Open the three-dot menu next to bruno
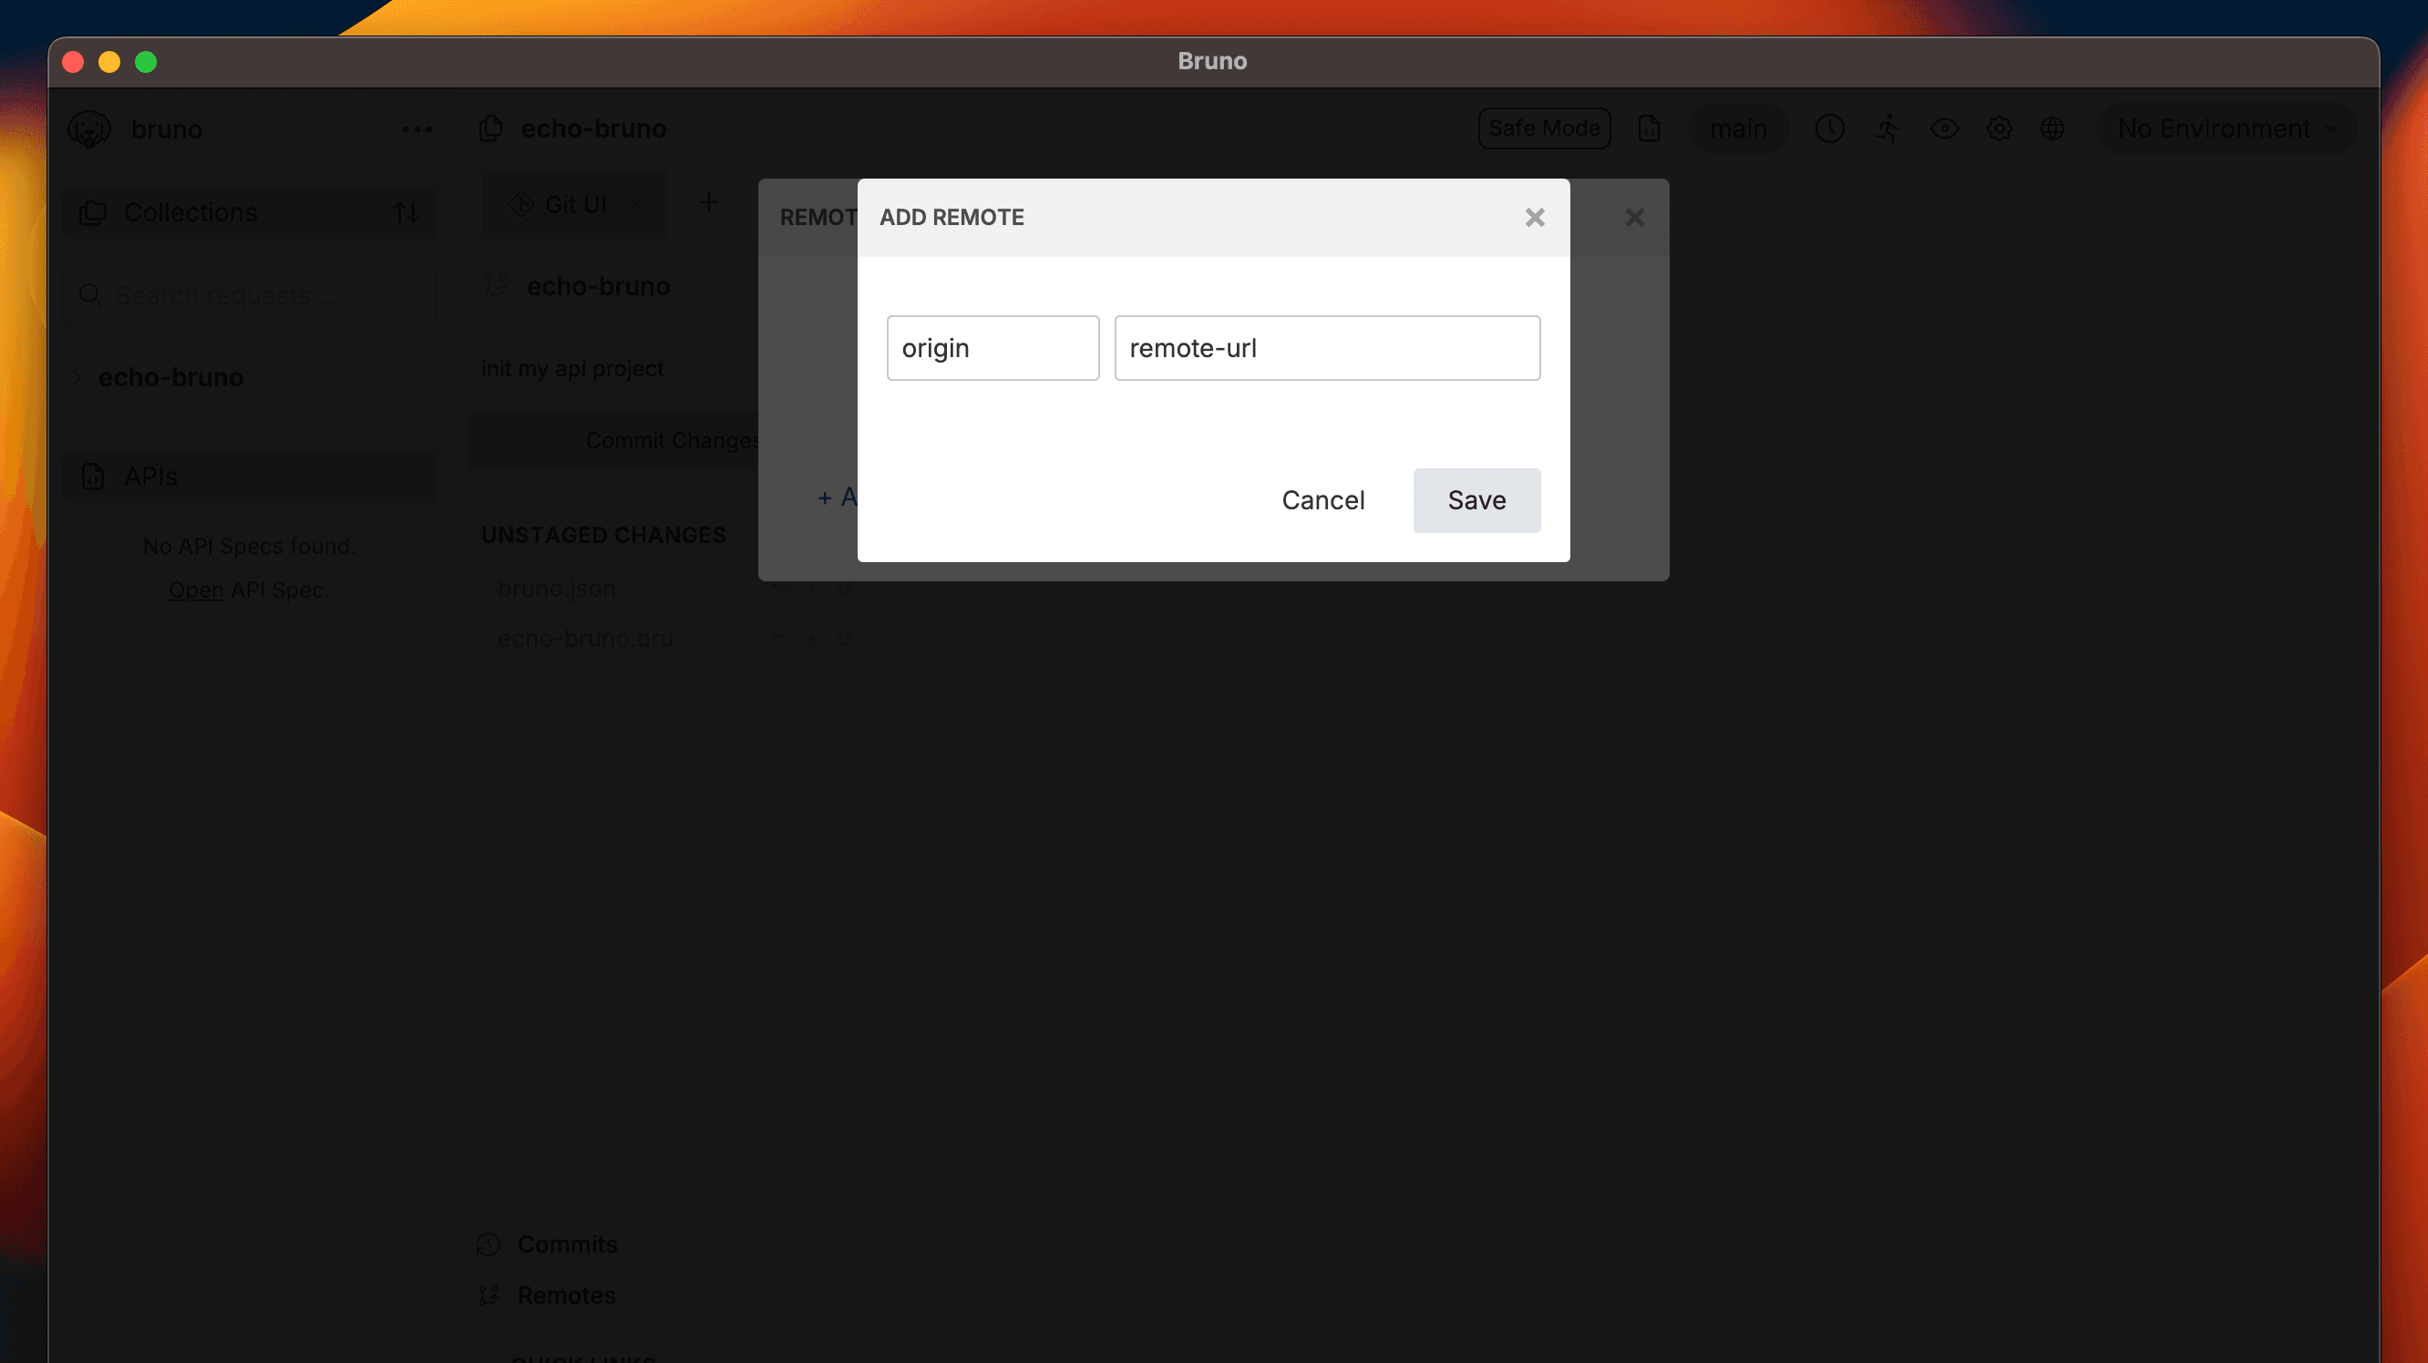Screen dimensions: 2428x1363 (416, 128)
